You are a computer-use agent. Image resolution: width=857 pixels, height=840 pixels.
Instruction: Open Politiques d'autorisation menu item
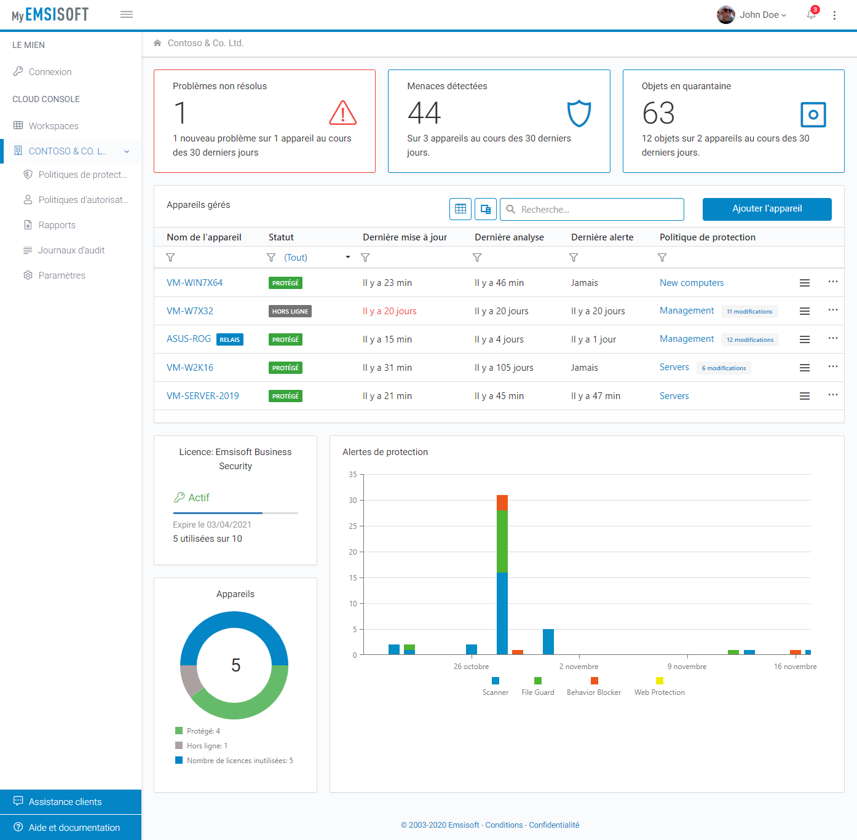coord(76,200)
